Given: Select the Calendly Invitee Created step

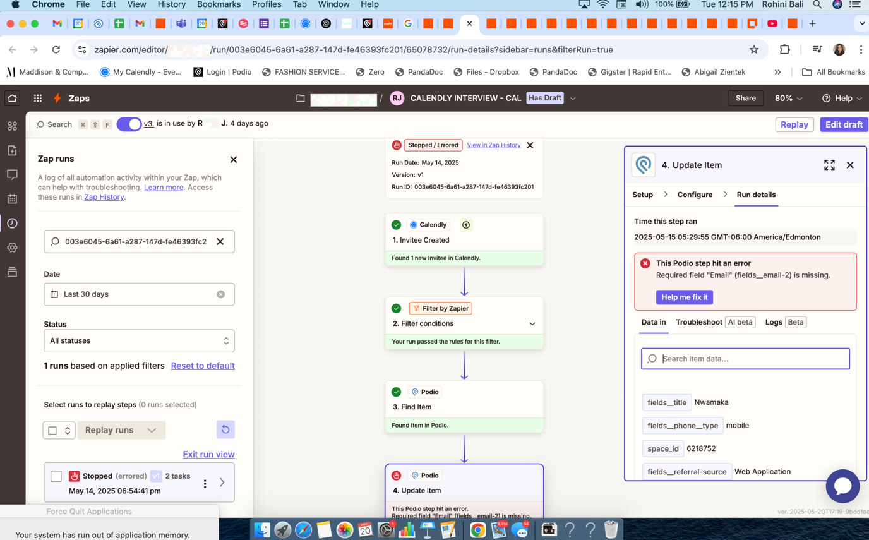Looking at the screenshot, I should click(464, 239).
